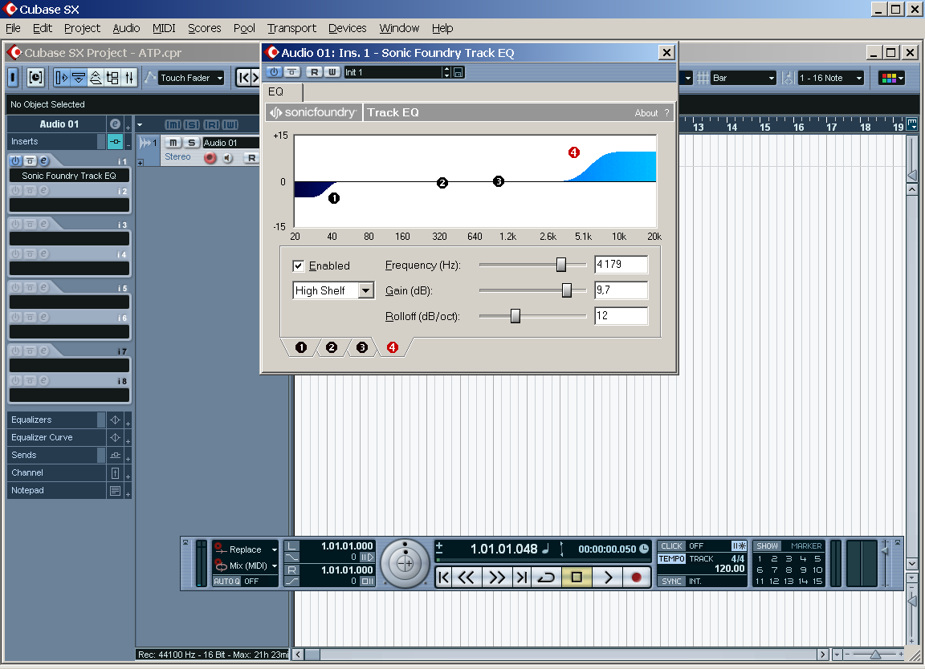Click the About link in Track EQ

pyautogui.click(x=646, y=113)
